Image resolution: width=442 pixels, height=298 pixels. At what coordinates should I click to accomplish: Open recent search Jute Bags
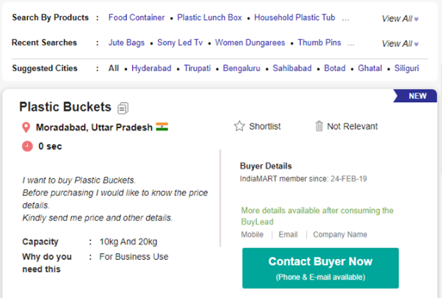126,43
